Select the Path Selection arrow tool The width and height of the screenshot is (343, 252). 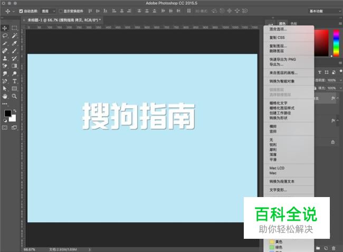point(5,89)
